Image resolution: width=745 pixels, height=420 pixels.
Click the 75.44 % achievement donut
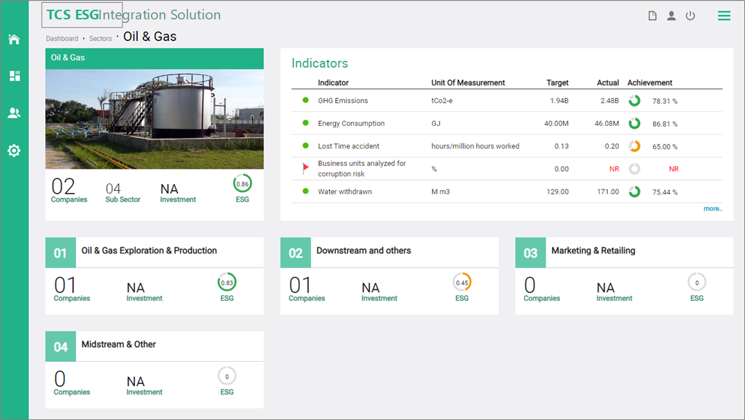(x=634, y=192)
